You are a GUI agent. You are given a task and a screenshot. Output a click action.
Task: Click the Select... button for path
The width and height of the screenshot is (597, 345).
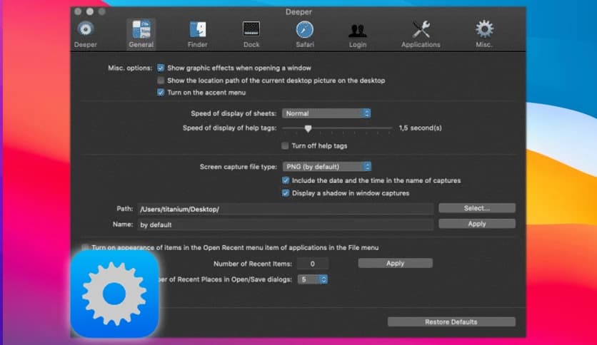[x=476, y=208]
